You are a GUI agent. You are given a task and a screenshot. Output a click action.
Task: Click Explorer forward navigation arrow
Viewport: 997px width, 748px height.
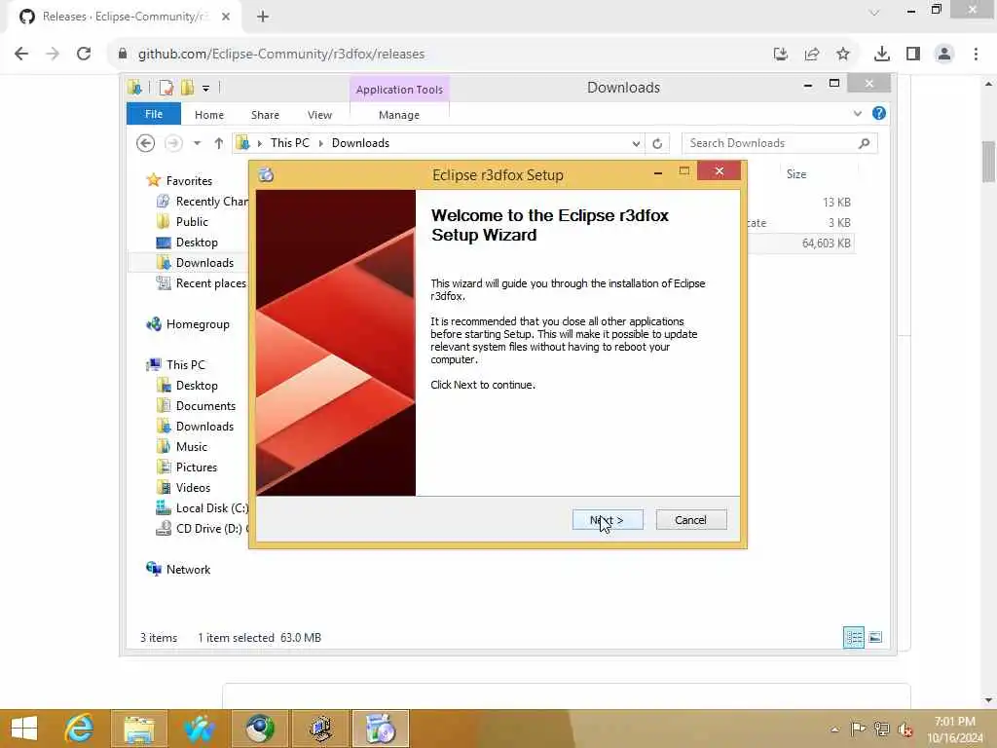[173, 143]
